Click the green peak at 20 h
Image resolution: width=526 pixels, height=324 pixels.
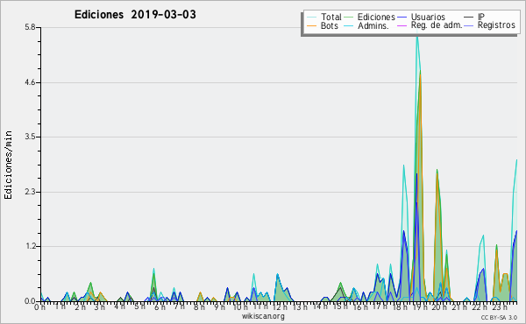click(437, 171)
